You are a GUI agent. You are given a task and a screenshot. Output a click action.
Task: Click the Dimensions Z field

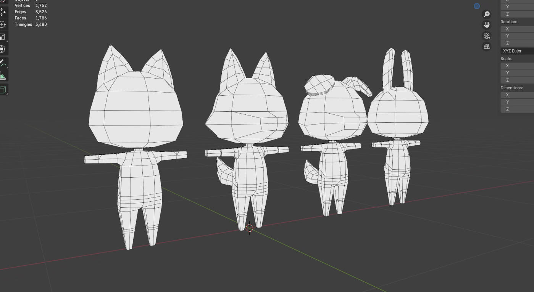coord(517,109)
